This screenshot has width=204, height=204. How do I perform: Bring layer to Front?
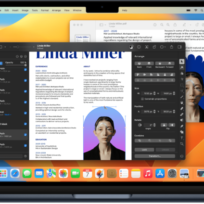click(149, 64)
